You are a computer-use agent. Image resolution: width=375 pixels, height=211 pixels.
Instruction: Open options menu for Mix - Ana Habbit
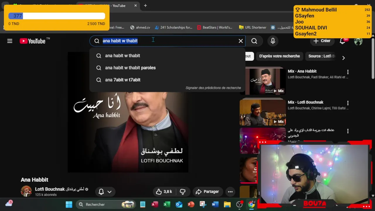(348, 72)
